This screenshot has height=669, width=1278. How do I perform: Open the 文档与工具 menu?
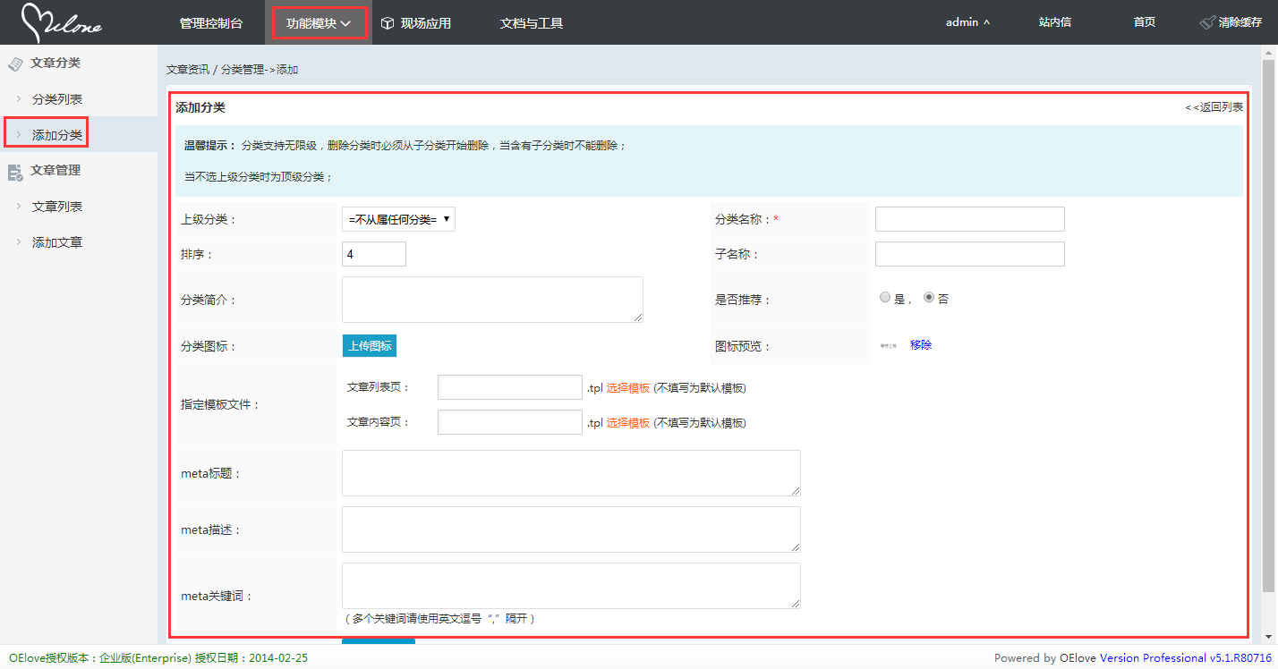532,23
